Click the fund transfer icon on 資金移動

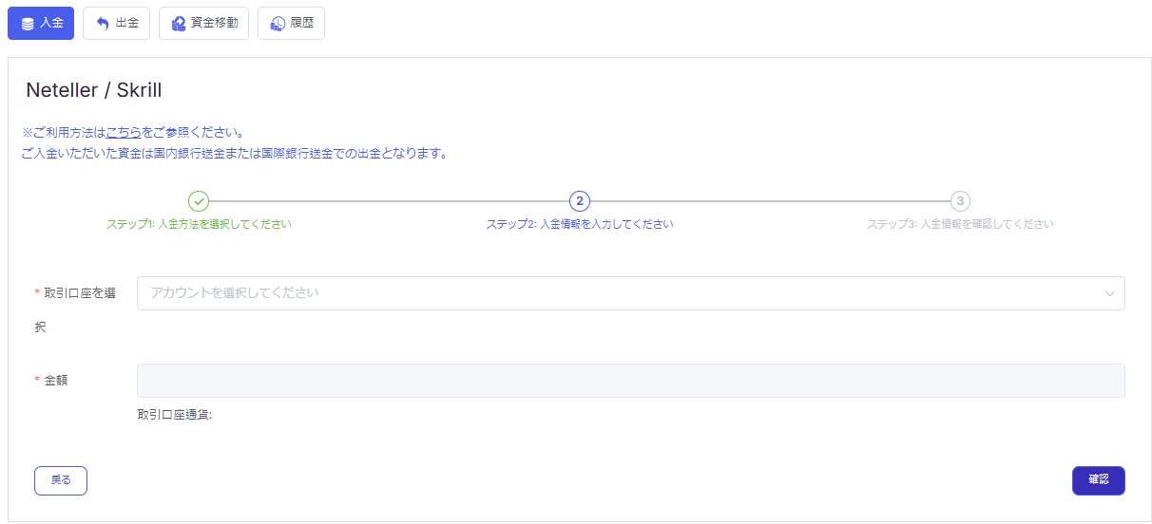pyautogui.click(x=178, y=24)
